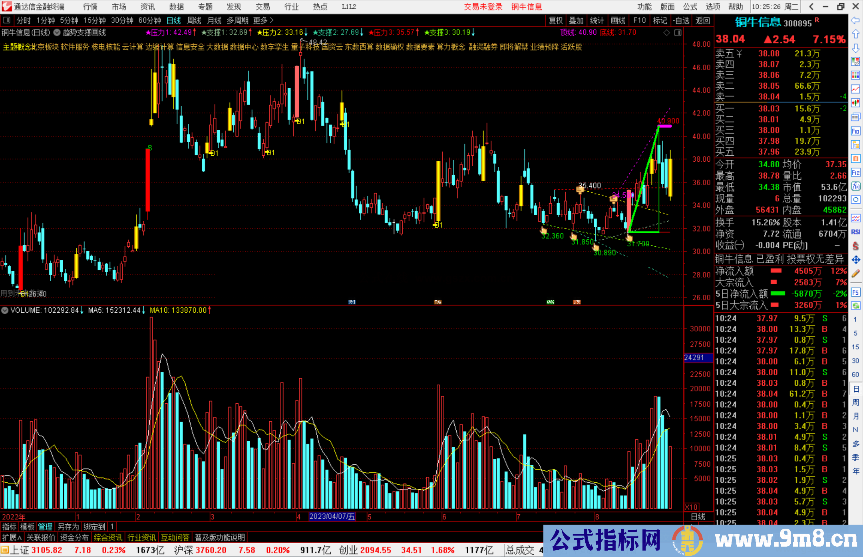
Task: Open the F5 icon in right sidebar
Action: (x=855, y=292)
